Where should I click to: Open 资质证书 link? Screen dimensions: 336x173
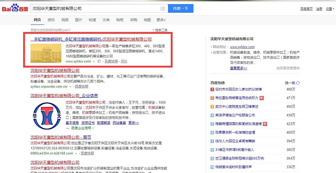pyautogui.click(x=88, y=123)
